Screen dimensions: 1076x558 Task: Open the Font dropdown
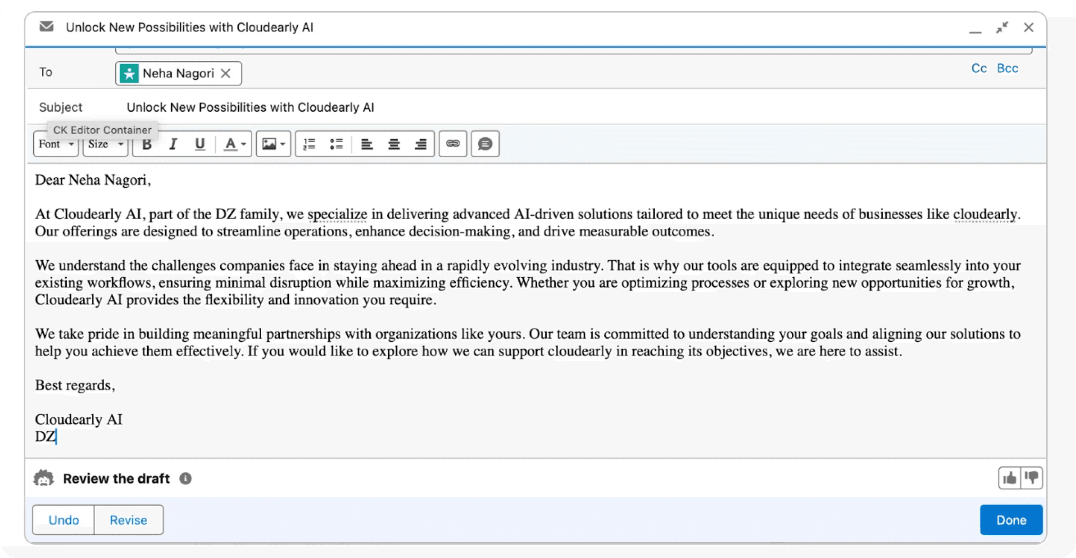click(x=56, y=144)
